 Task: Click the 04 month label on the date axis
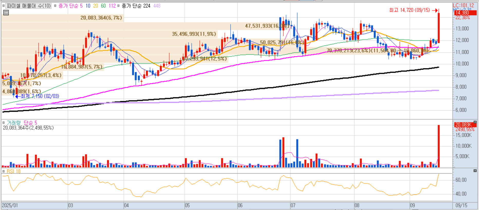point(126,205)
